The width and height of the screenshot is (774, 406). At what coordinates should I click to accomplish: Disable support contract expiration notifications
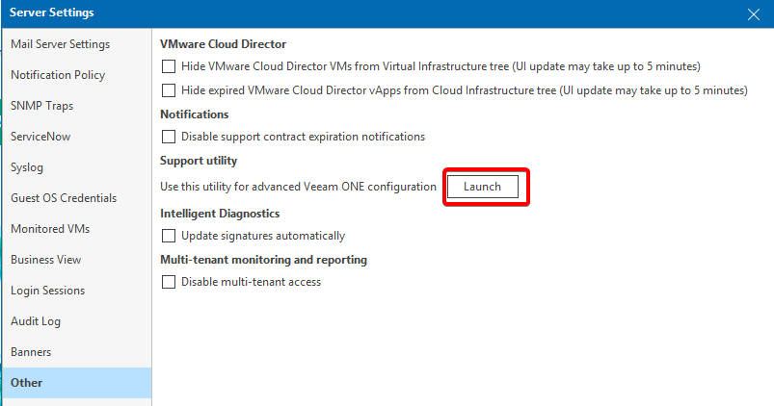click(x=170, y=137)
